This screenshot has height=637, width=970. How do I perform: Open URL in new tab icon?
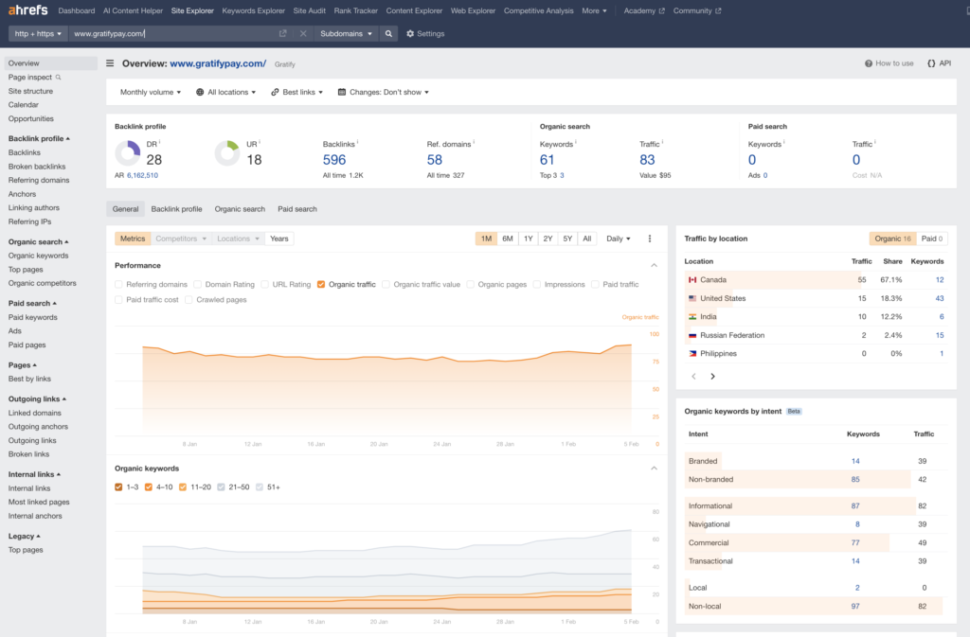(x=282, y=33)
